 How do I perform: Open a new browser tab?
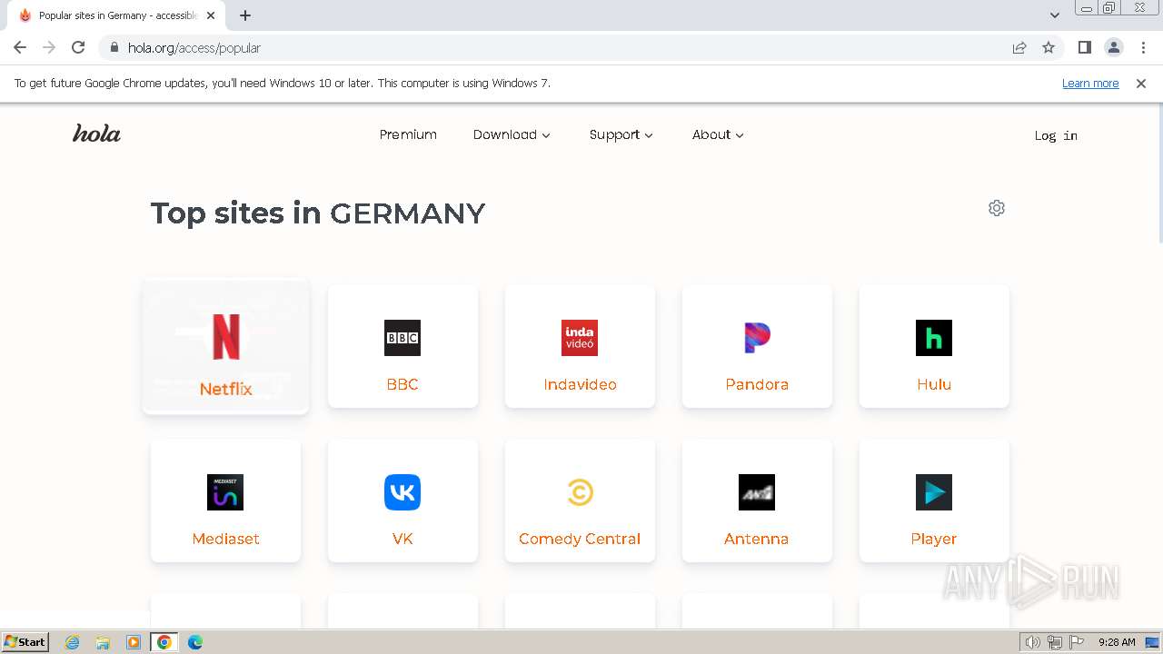coord(245,15)
